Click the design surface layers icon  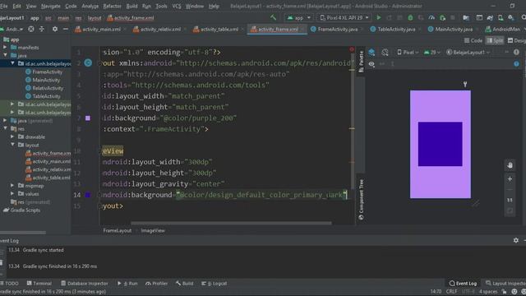[371, 53]
